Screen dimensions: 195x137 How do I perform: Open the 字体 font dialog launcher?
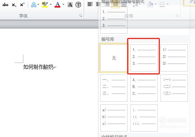point(80,16)
